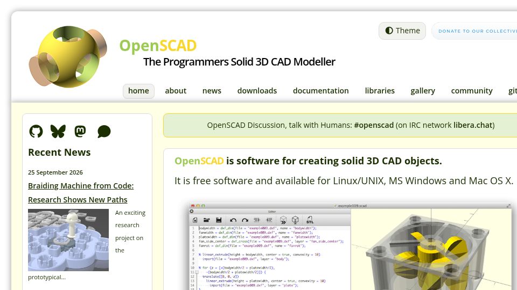Image resolution: width=517 pixels, height=290 pixels.
Task: Open the libraries page
Action: point(380,91)
